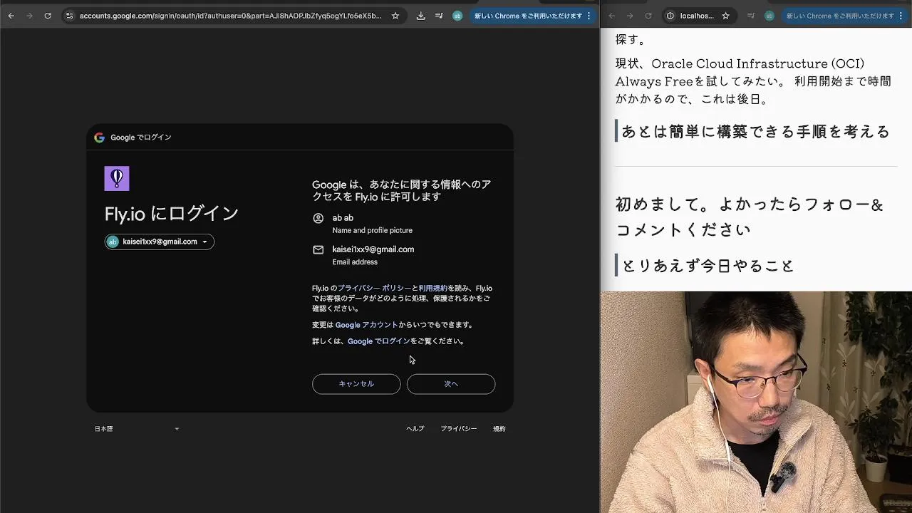The image size is (912, 513).
Task: Open three-dot menu in localhost window
Action: pyautogui.click(x=901, y=16)
